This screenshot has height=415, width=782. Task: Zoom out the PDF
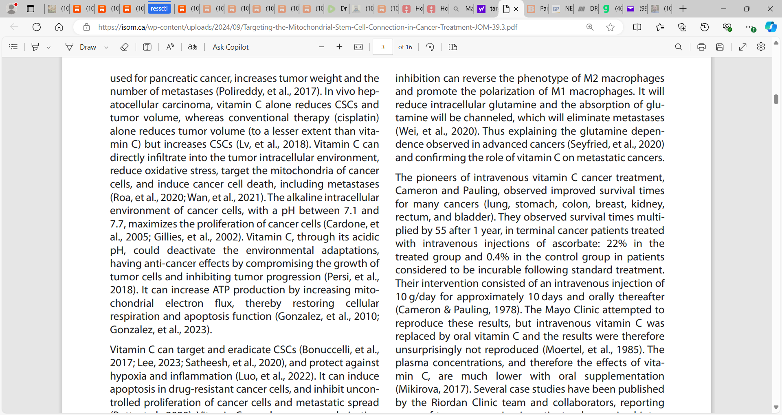321,47
